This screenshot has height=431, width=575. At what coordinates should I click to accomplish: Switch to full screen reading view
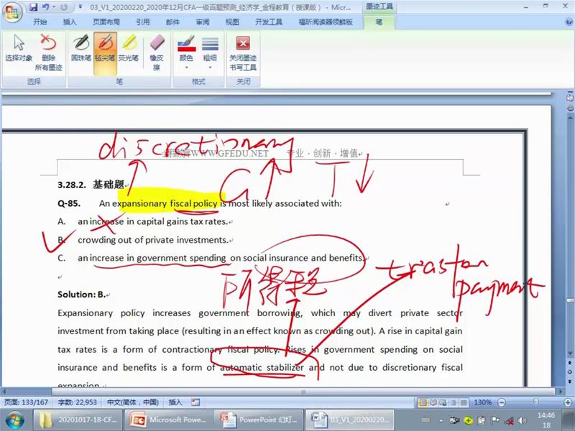433,402
